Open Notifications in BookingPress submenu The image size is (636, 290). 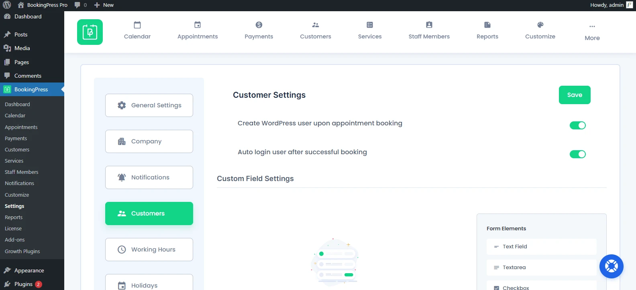point(20,183)
